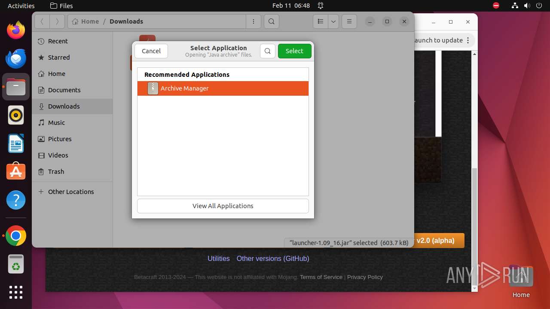Click View All Applications button
Viewport: 550px width, 309px height.
click(223, 206)
